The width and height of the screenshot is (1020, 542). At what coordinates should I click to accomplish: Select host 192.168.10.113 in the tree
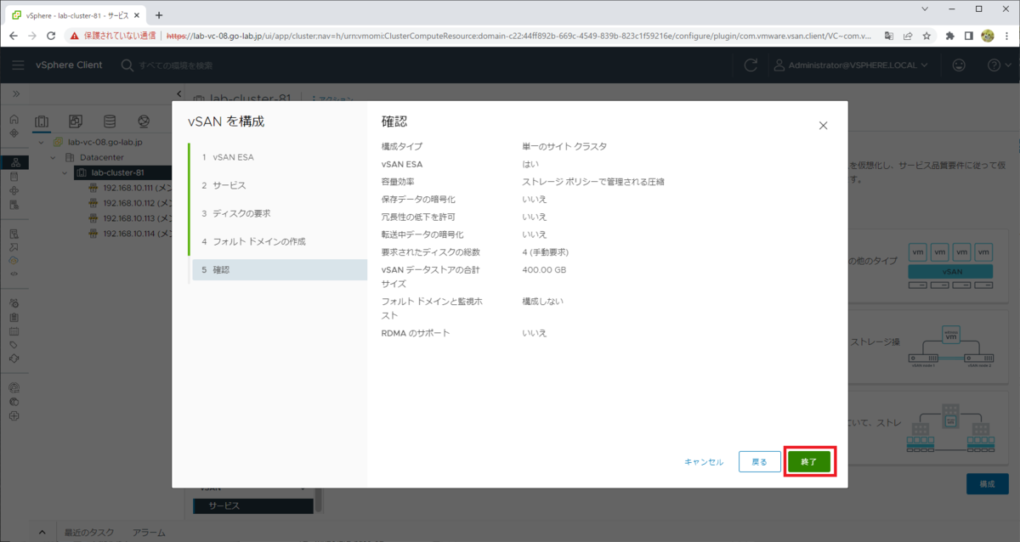[132, 218]
